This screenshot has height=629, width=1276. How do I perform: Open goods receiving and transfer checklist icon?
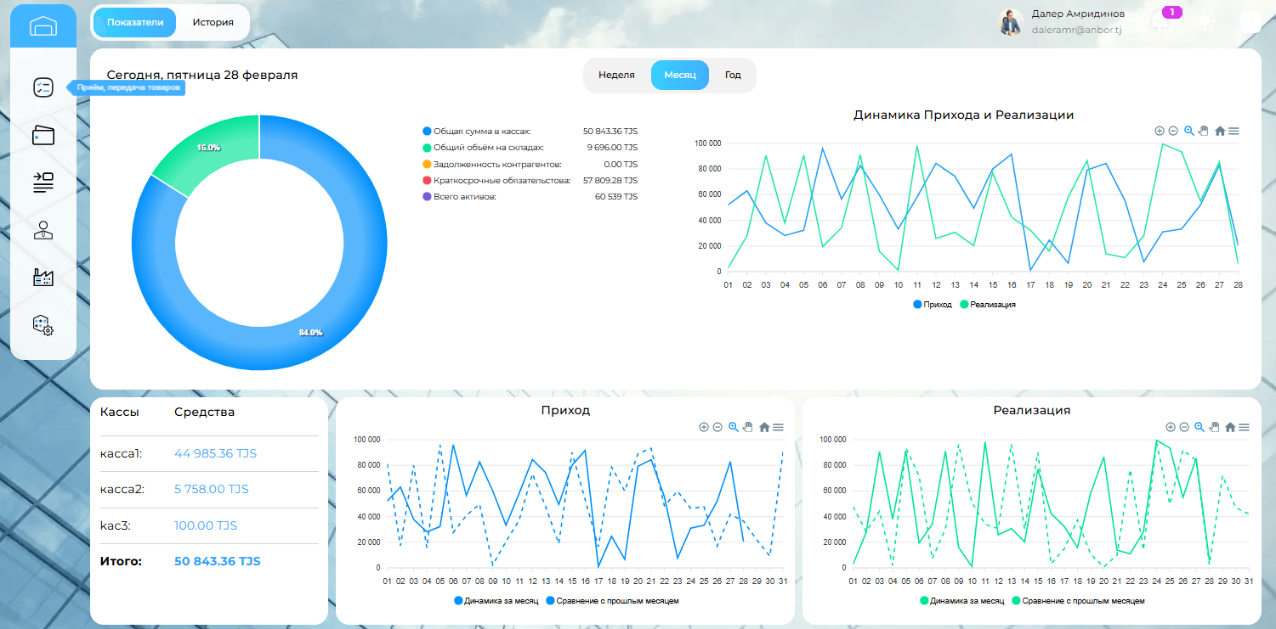point(43,87)
